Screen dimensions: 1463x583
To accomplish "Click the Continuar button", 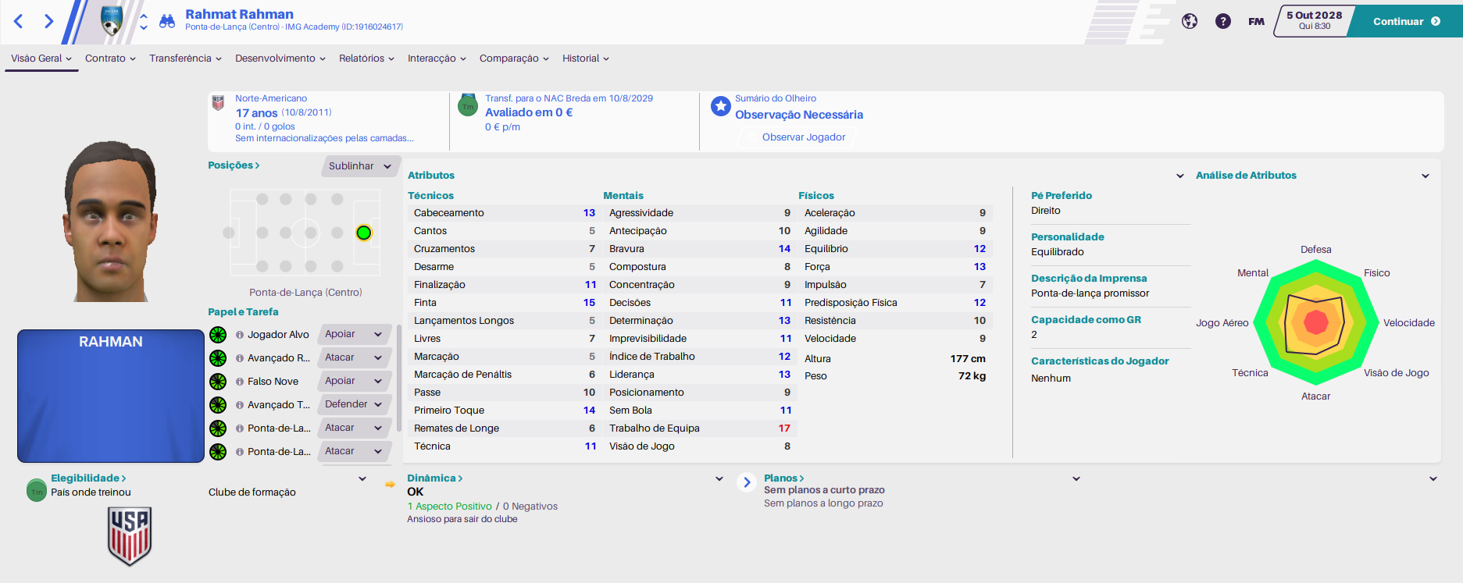I will pos(1407,22).
